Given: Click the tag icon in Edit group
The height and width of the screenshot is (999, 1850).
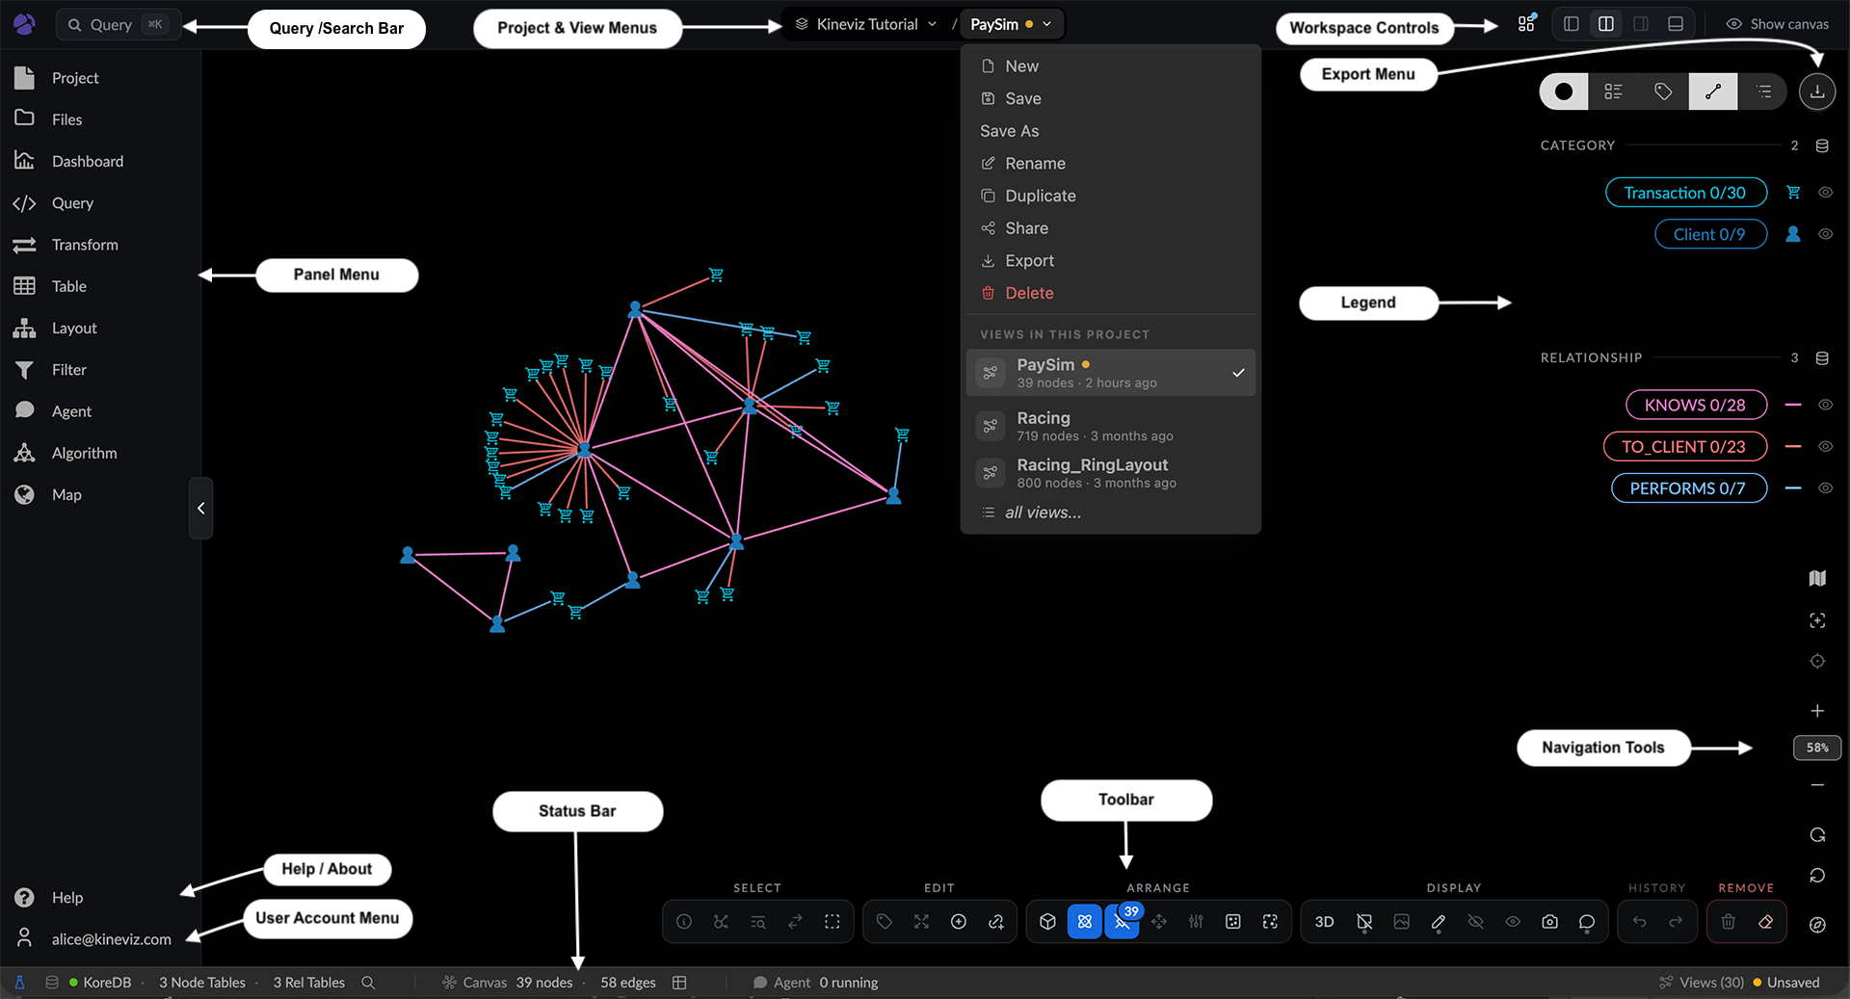Looking at the screenshot, I should coord(885,922).
